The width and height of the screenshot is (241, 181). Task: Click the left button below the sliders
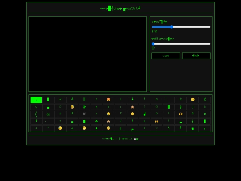(x=166, y=56)
